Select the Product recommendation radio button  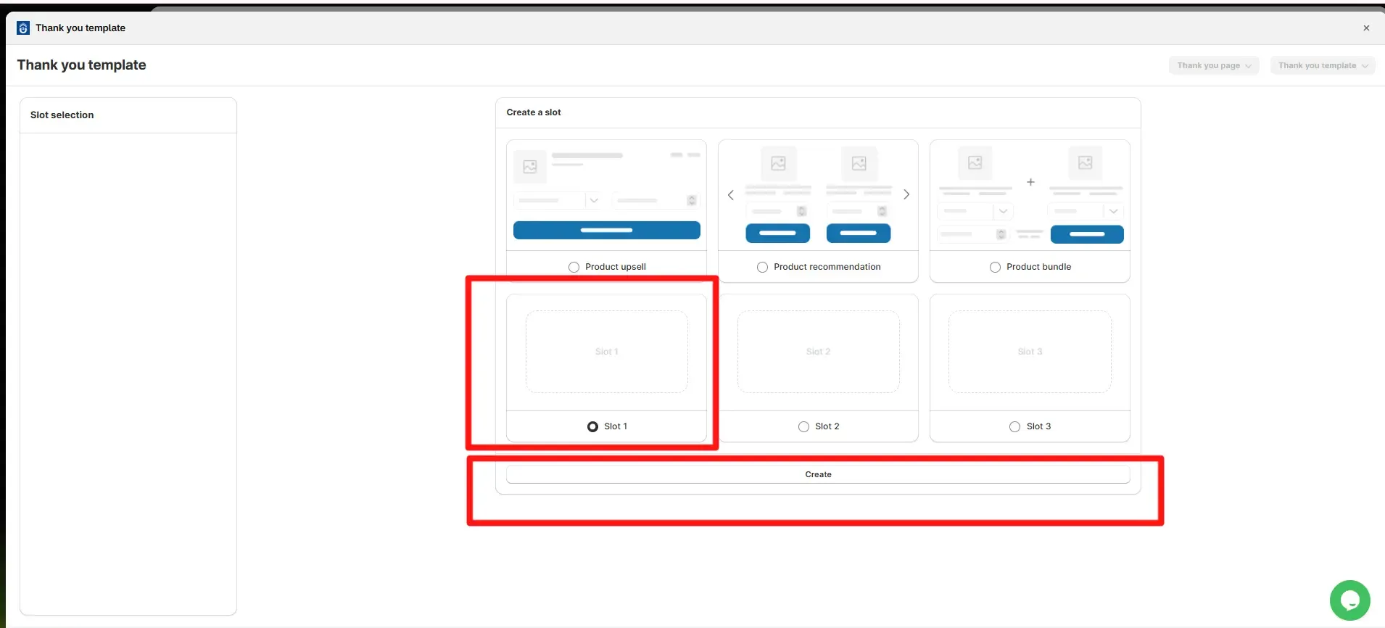pos(762,267)
